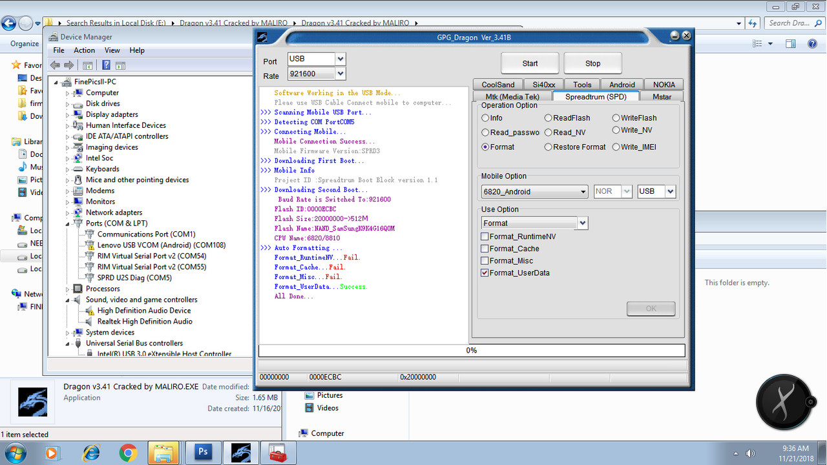
Task: Select Restore Format radio button
Action: coord(548,147)
